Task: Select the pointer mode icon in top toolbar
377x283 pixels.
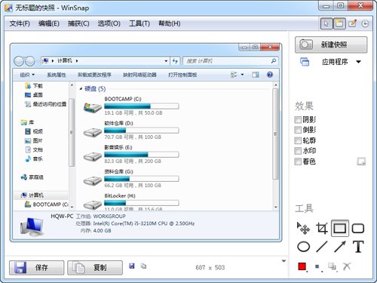Action: [x=326, y=24]
